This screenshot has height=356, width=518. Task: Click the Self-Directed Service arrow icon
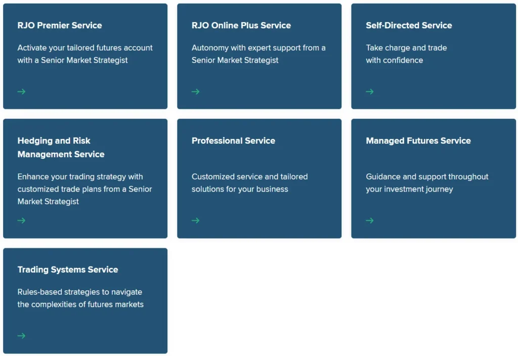[x=370, y=92]
